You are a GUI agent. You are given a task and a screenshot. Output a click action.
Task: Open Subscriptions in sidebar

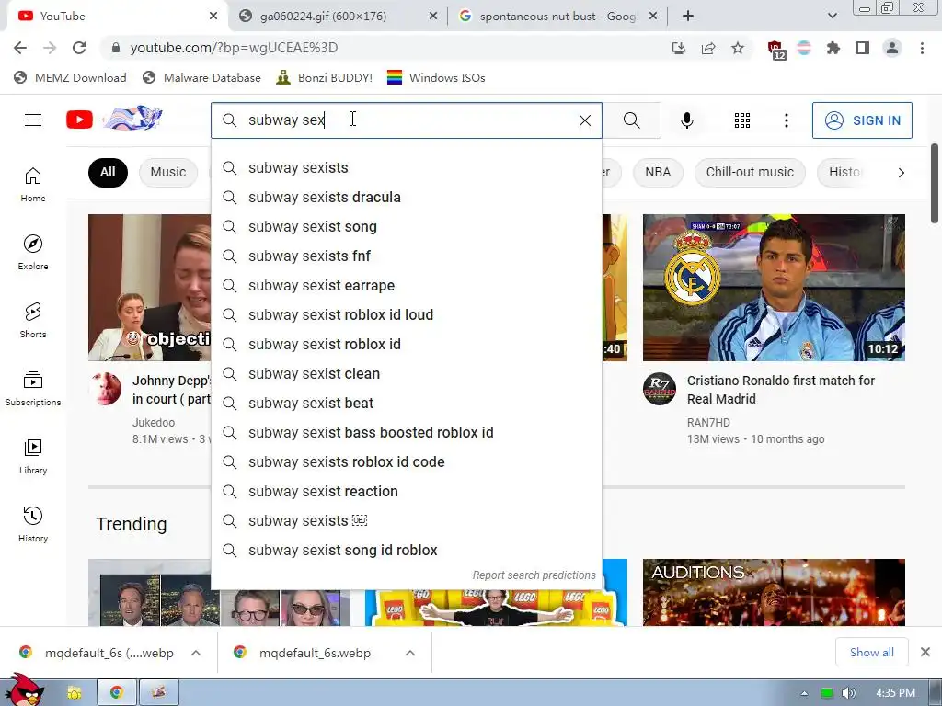(x=33, y=389)
